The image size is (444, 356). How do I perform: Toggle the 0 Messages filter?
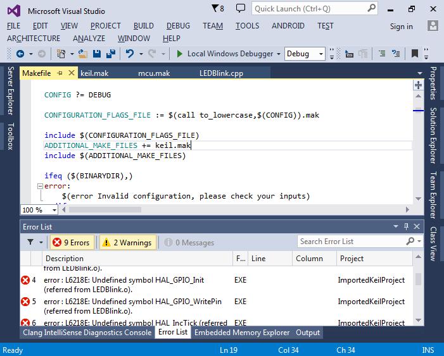(x=189, y=242)
